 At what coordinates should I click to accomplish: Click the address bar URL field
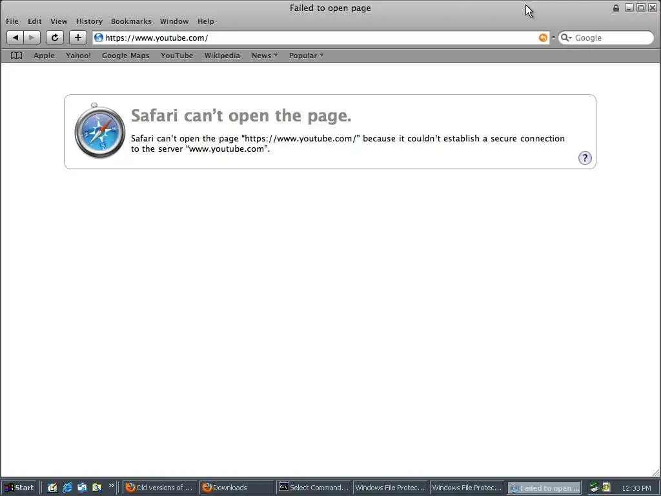[320, 37]
